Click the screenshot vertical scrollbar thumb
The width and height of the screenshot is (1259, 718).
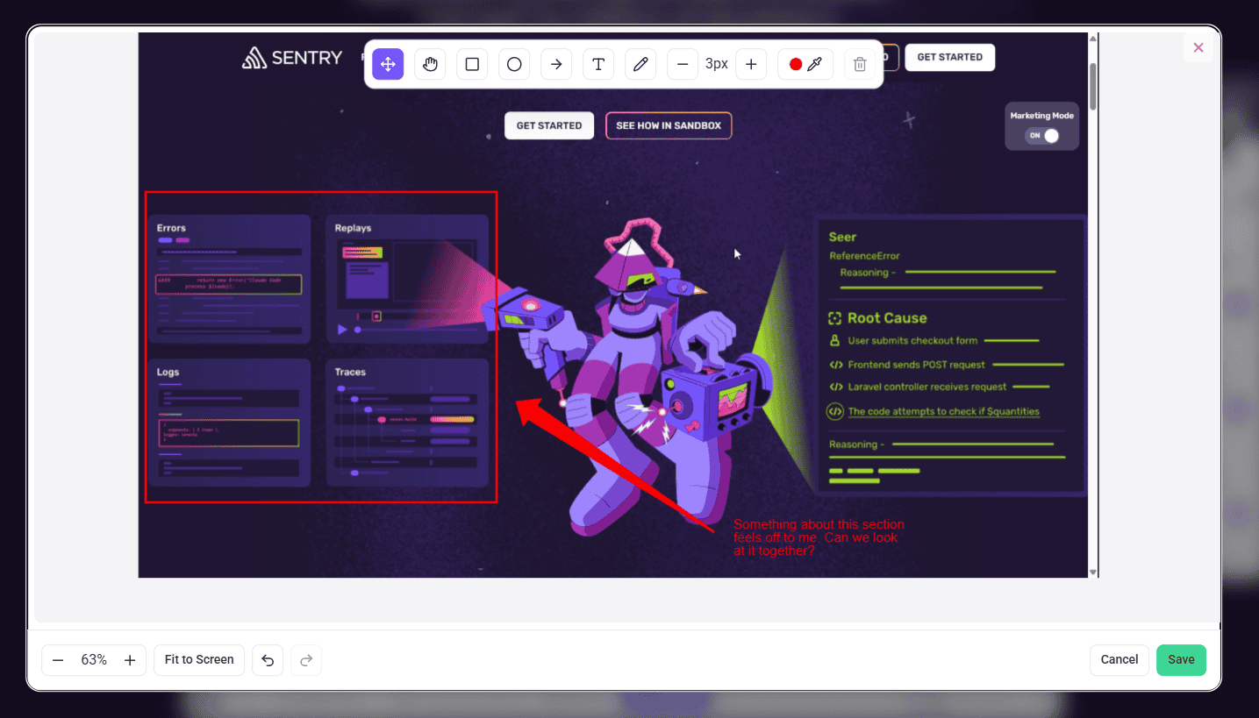1093,85
